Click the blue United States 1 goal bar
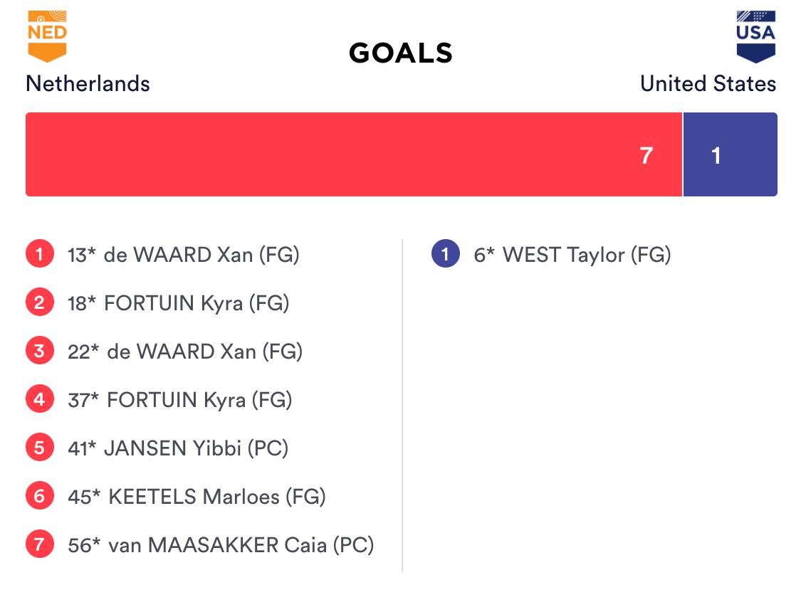The width and height of the screenshot is (806, 612). point(730,154)
